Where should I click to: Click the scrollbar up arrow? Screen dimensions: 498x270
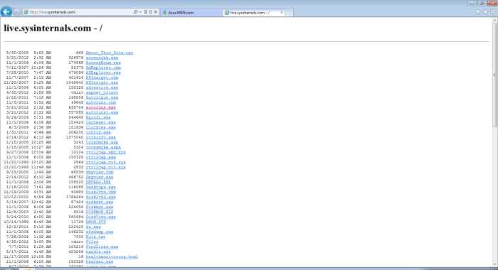[495, 20]
